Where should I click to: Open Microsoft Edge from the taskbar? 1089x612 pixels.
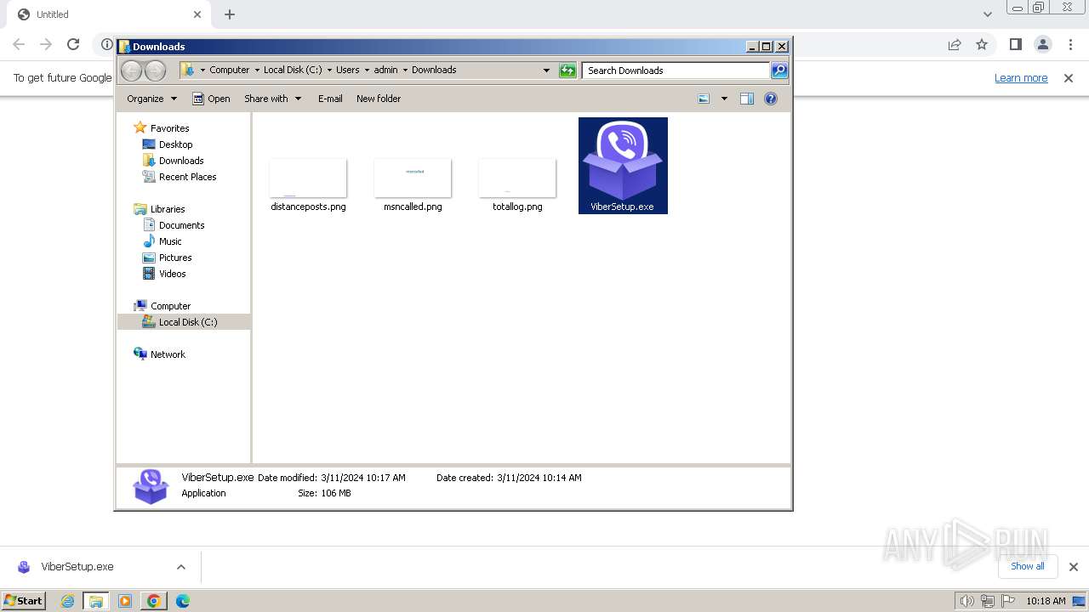pos(182,601)
